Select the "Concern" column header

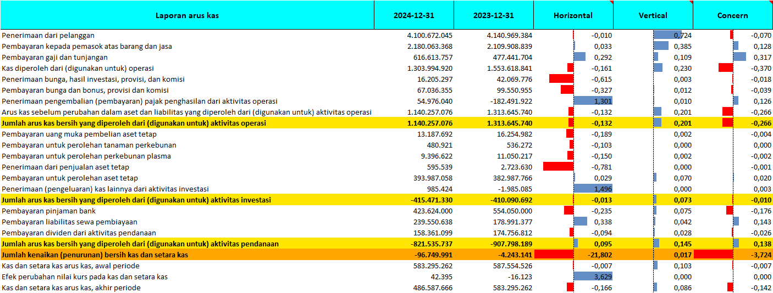732,15
